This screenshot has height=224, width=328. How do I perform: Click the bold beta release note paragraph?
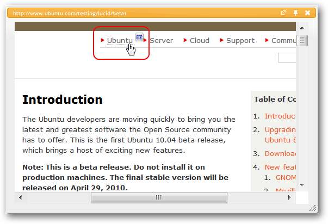pos(125,177)
